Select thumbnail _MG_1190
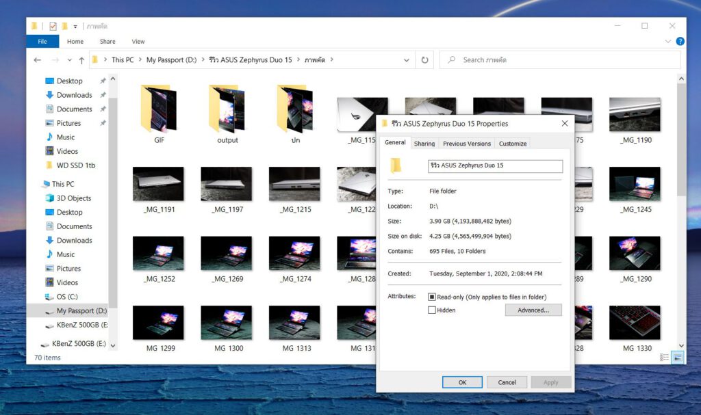 [635, 116]
